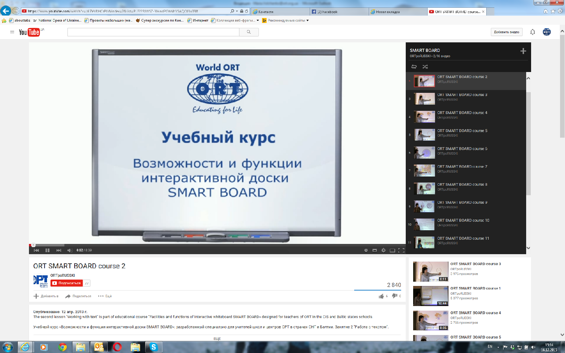Viewport: 565px width, 353px height.
Task: Like the video with thumbs up
Action: click(x=381, y=296)
